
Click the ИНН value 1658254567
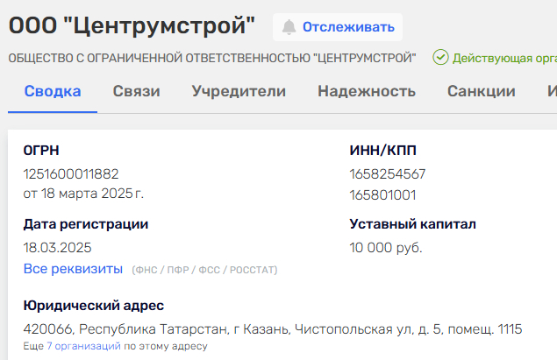click(x=388, y=173)
